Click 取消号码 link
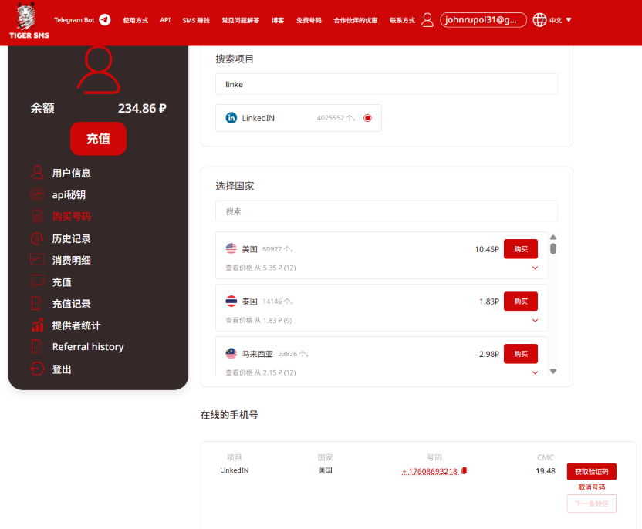This screenshot has width=642, height=529. pos(591,487)
